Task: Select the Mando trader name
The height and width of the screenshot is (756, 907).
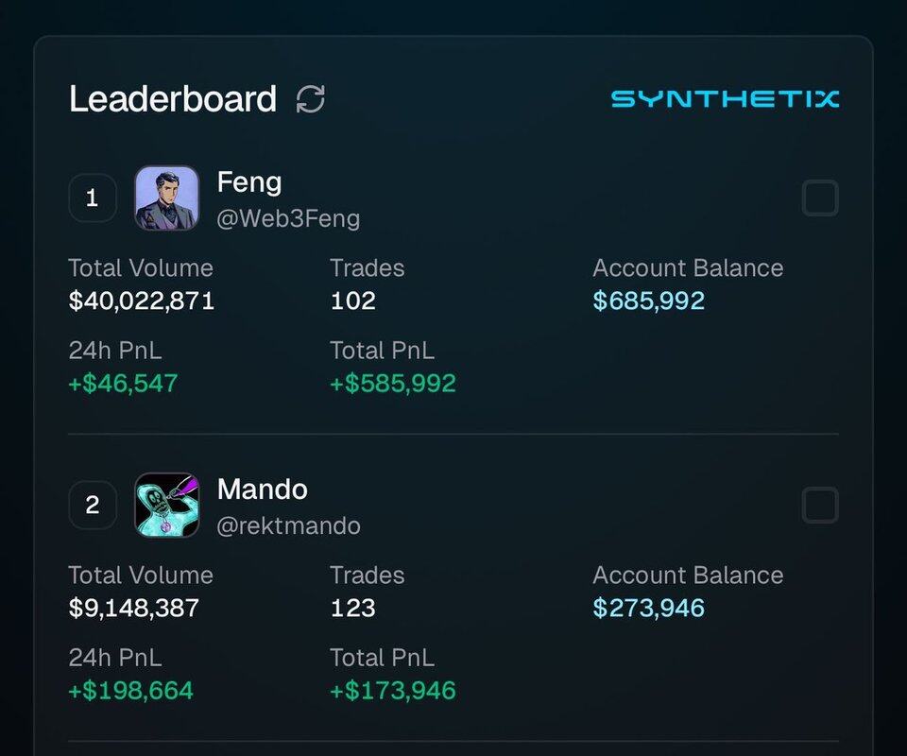Action: coord(262,489)
